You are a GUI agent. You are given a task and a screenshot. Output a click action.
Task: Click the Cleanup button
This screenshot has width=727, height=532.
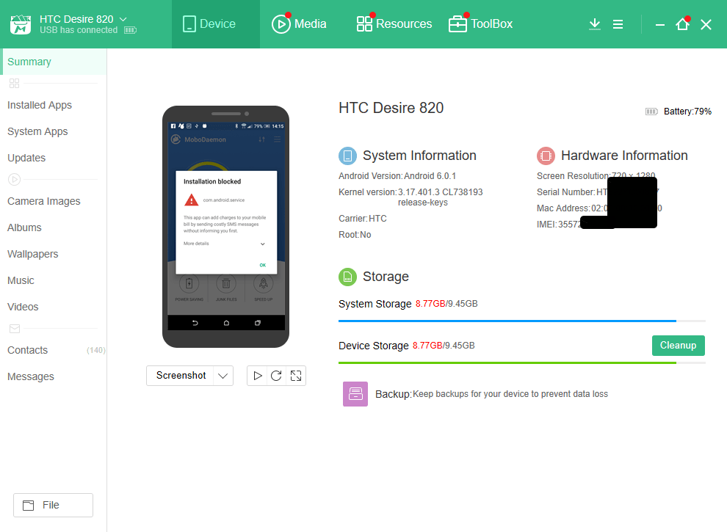[x=679, y=346]
